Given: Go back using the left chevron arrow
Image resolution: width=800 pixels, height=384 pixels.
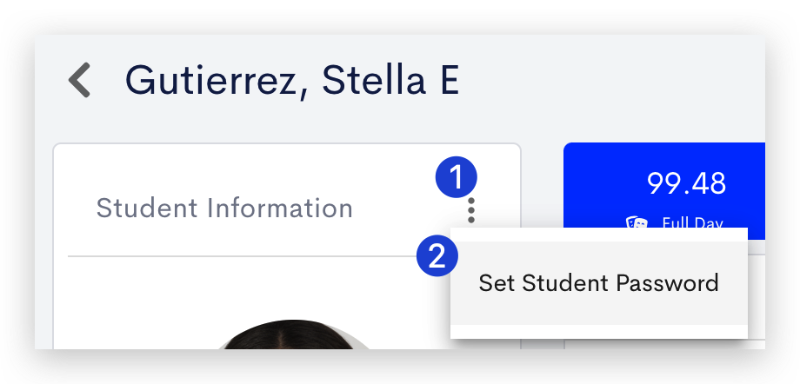Looking at the screenshot, I should click(x=80, y=80).
